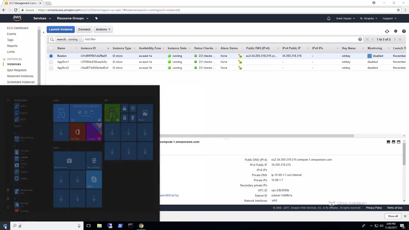Open the Support dropdown menu
The width and height of the screenshot is (409, 230).
389,19
